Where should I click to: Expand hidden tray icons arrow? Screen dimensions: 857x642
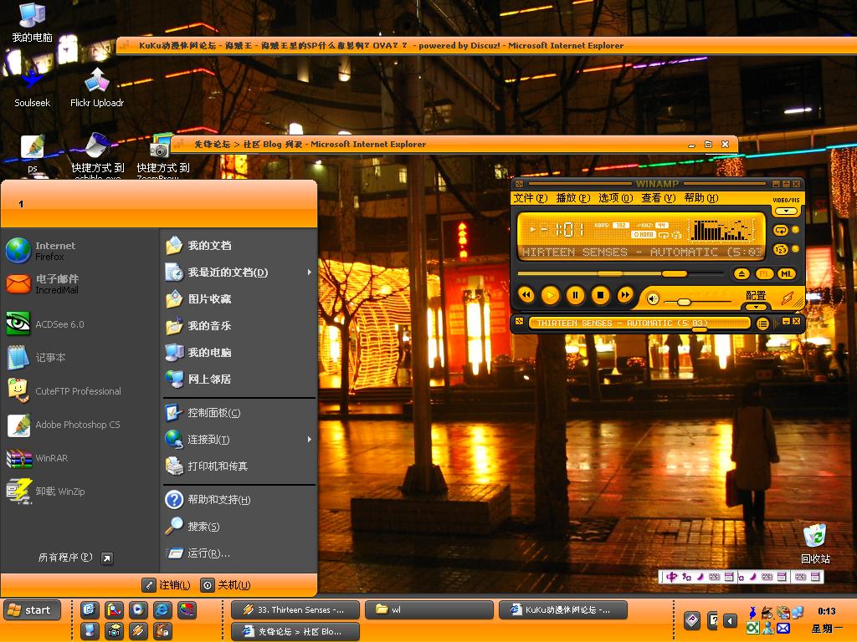point(730,621)
